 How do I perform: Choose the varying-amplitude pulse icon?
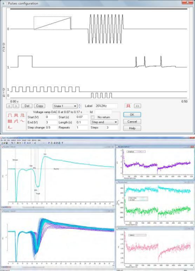coord(16,116)
